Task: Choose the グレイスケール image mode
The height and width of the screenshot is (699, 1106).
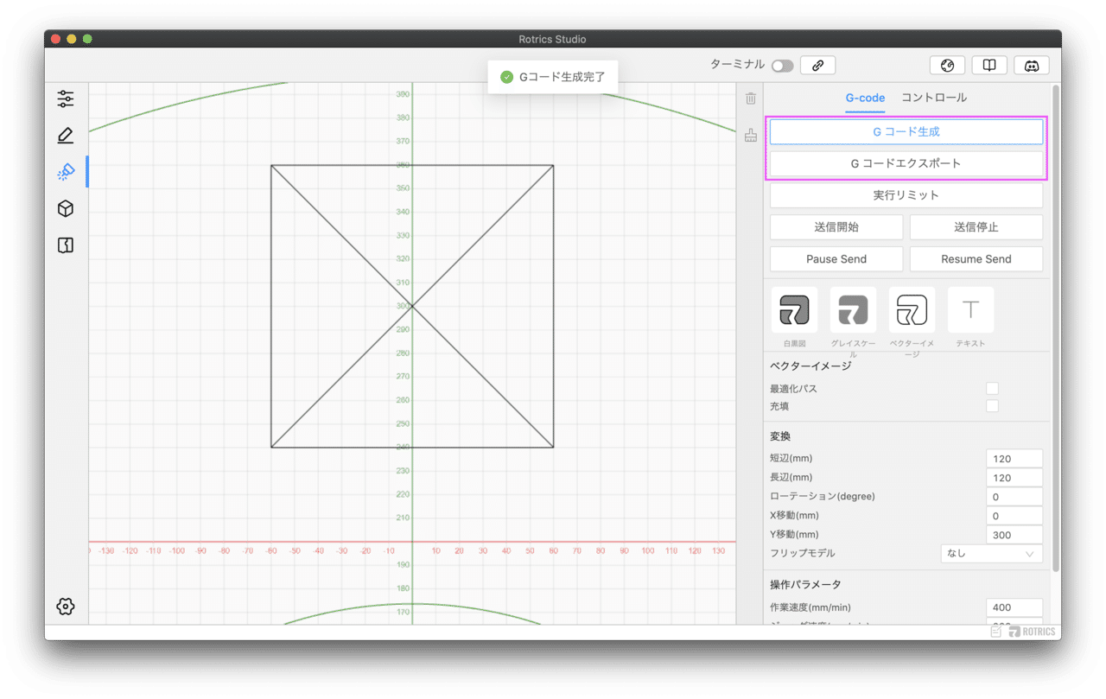Action: pyautogui.click(x=853, y=310)
